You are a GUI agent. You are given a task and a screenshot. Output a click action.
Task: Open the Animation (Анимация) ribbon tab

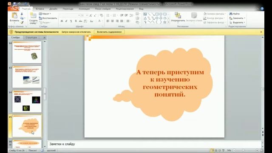pos(84,8)
